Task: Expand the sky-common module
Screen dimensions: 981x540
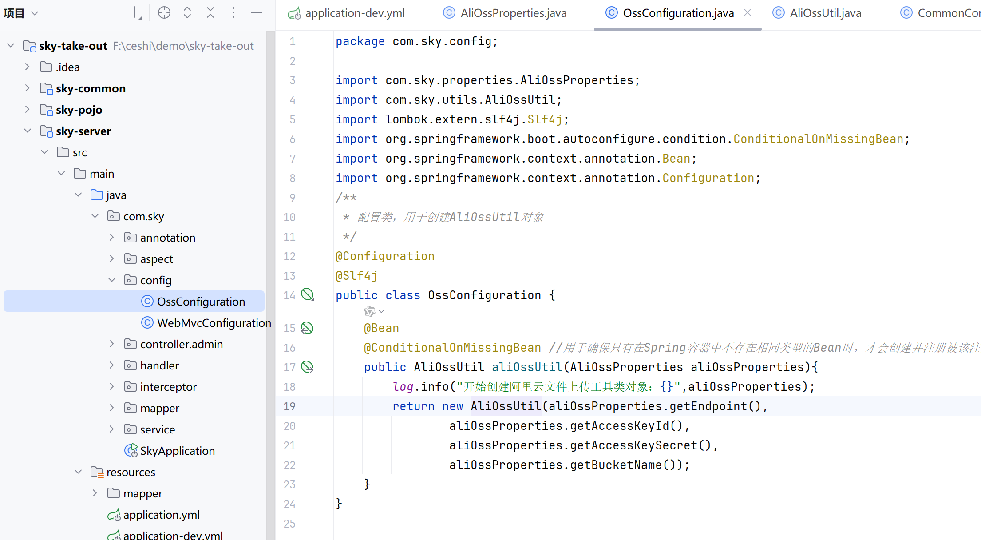Action: click(28, 88)
